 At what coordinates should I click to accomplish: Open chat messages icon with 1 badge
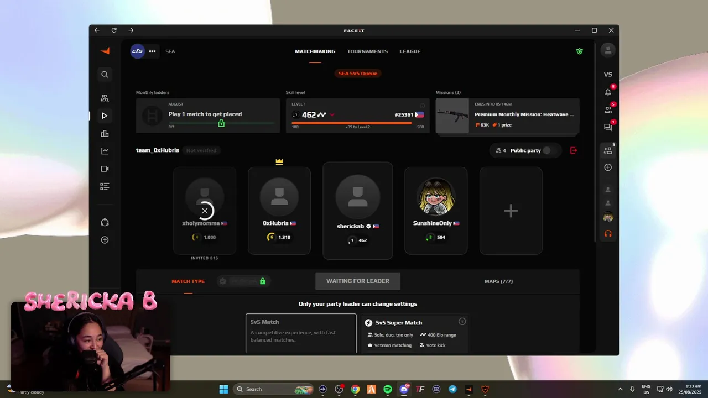pyautogui.click(x=608, y=127)
